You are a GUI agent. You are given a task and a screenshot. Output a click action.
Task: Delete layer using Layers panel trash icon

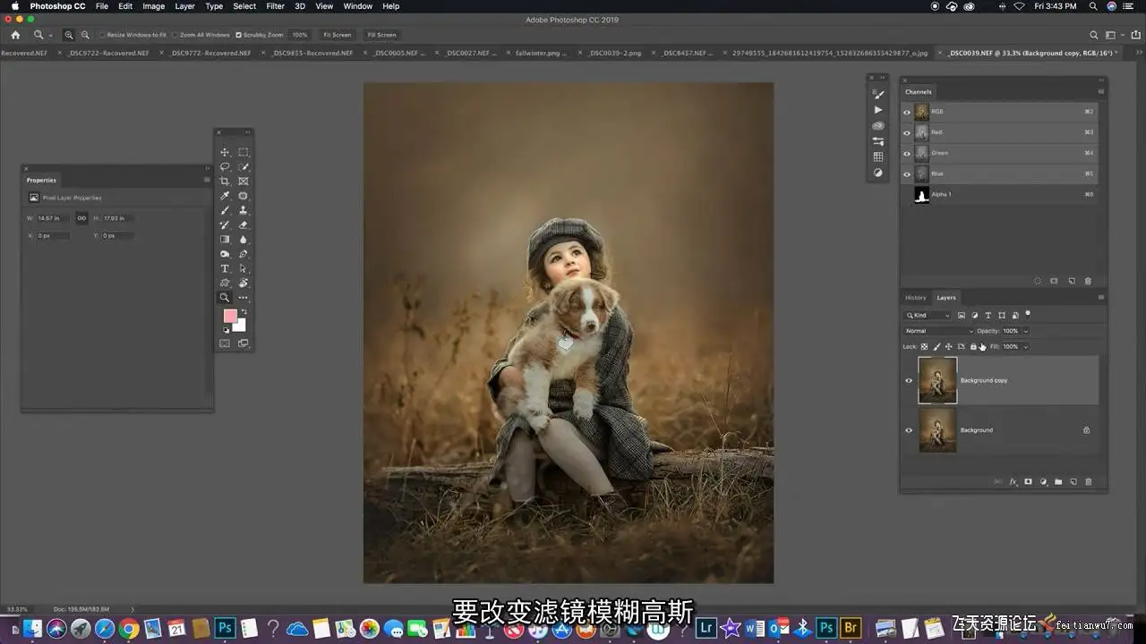(x=1089, y=482)
